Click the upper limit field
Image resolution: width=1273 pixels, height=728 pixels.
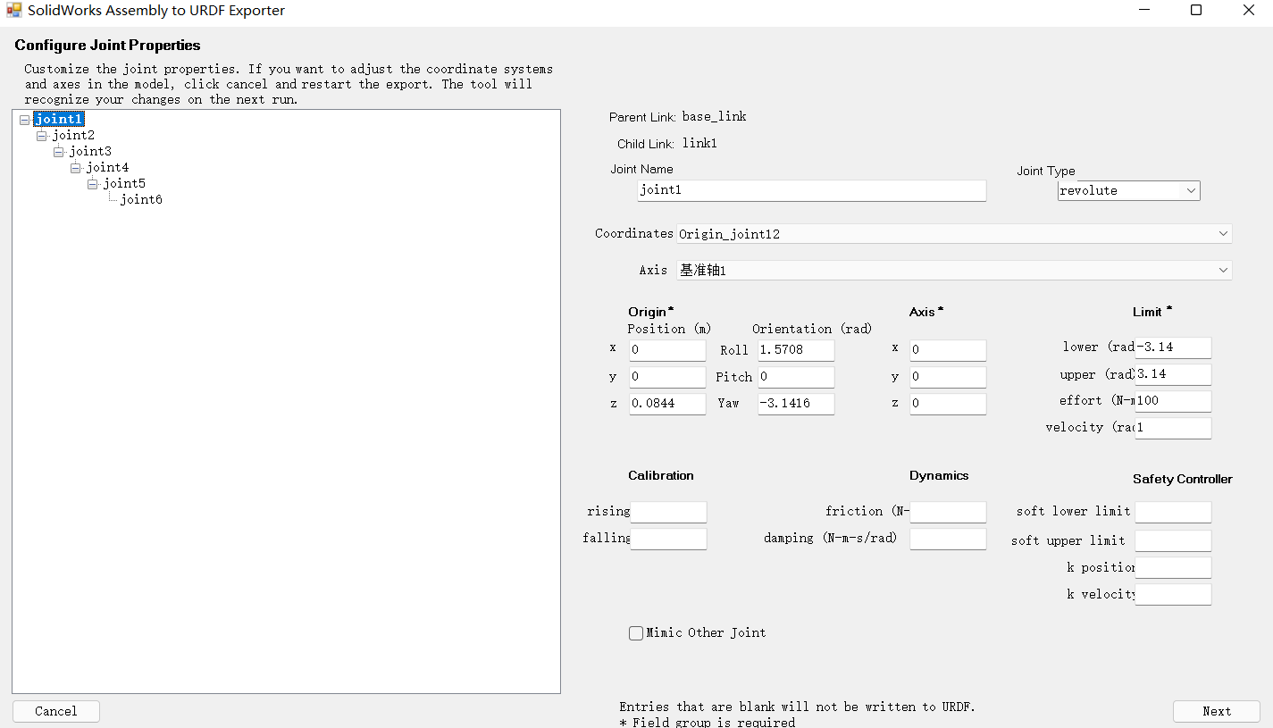pos(1173,374)
